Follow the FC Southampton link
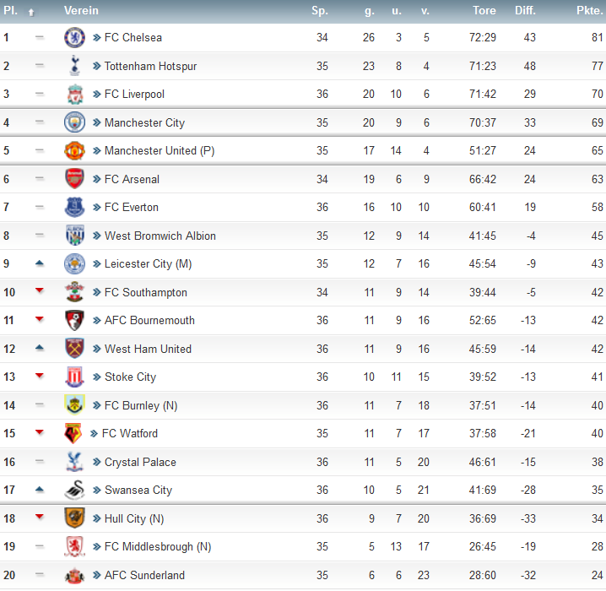Screen dimensions: 606x591 (146, 292)
